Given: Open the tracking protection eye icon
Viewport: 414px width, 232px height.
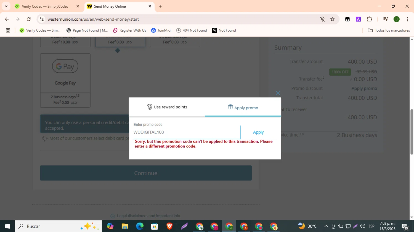Looking at the screenshot, I should [322, 19].
